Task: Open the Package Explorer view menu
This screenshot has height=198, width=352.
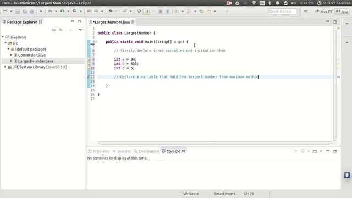Action: (80, 30)
